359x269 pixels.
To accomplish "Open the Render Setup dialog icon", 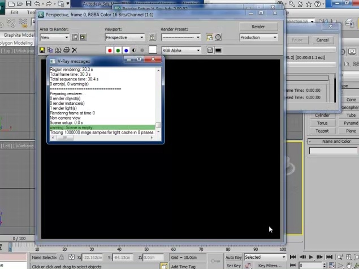I will [x=210, y=37].
